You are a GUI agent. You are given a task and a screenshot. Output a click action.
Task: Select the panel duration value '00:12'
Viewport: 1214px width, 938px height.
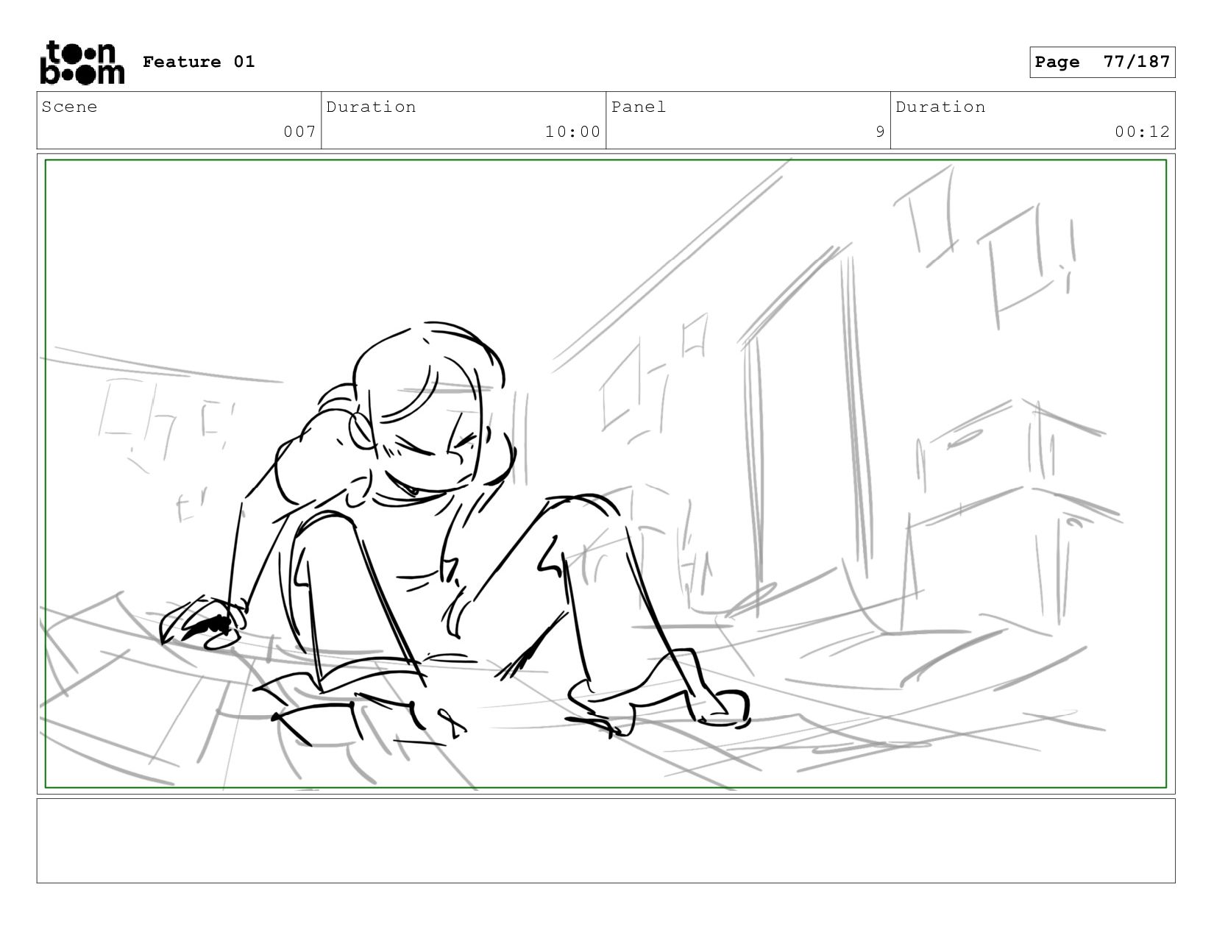pos(1142,132)
